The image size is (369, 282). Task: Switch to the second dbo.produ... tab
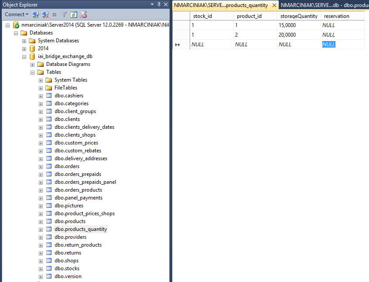[x=324, y=5]
